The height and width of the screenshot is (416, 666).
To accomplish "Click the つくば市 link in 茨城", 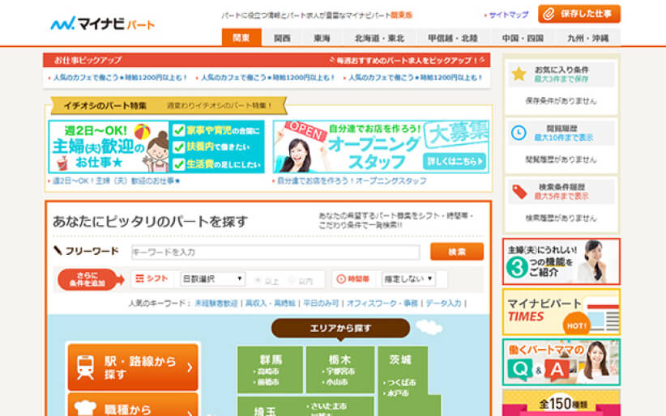I will point(401,383).
